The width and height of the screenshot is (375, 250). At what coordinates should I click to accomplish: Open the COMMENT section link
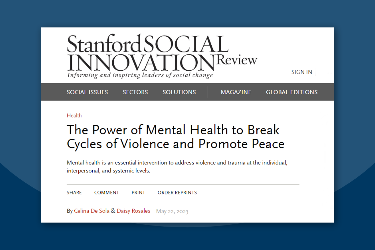107,193
